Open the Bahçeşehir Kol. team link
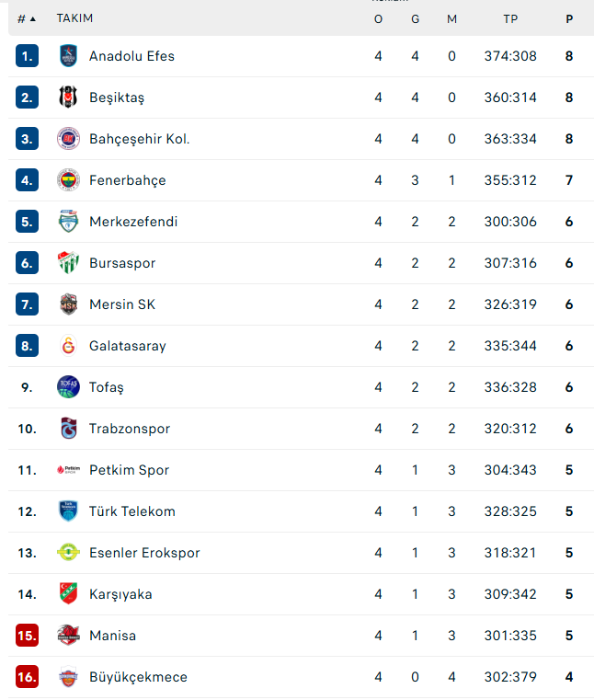Screen dimensions: 594x700 (x=139, y=139)
